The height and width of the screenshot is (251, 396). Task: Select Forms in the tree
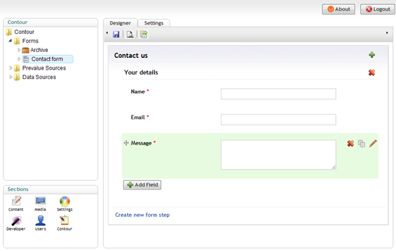[30, 41]
